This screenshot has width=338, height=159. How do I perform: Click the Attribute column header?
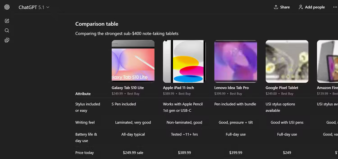83,94
